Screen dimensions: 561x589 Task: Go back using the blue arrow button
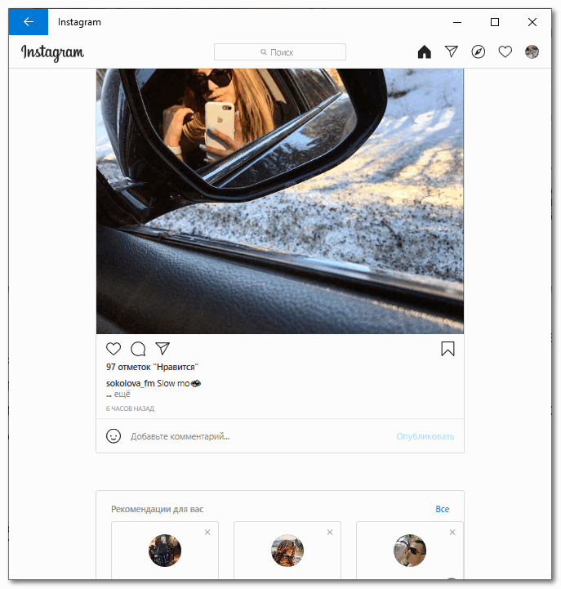click(28, 22)
